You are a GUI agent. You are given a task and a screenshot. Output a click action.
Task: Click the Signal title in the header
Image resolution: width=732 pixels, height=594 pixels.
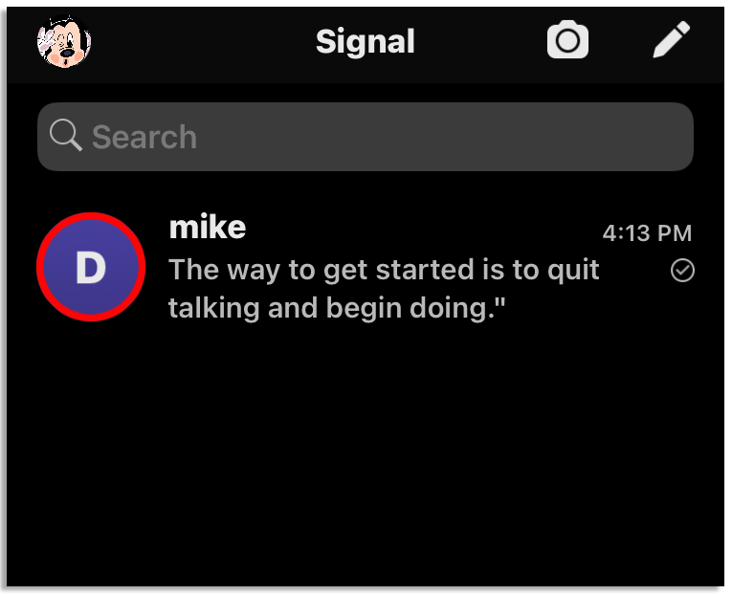click(x=366, y=41)
